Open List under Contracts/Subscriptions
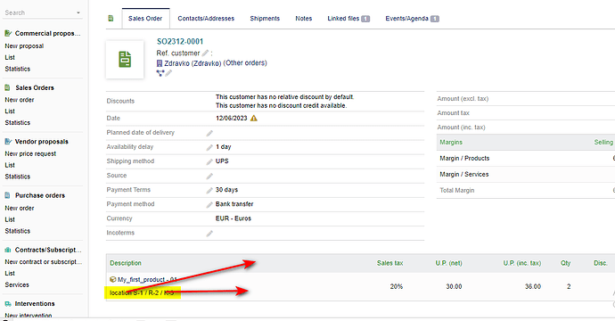Viewport: 615px width, 321px height. point(10,273)
